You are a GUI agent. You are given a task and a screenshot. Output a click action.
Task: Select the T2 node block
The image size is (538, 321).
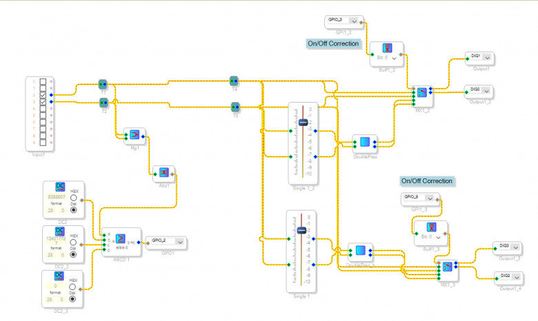[x=103, y=103]
